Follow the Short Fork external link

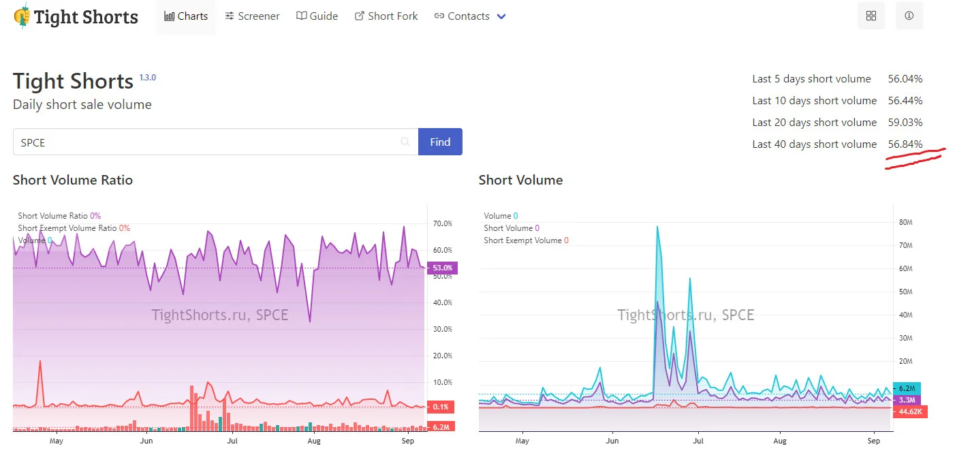pos(386,16)
